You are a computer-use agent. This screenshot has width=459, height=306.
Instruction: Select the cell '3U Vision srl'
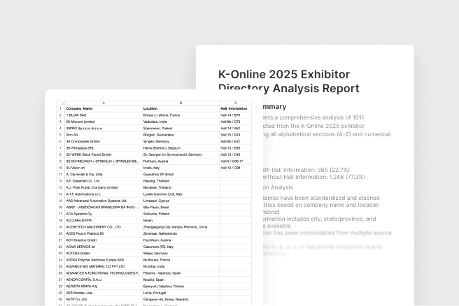pyautogui.click(x=104, y=168)
